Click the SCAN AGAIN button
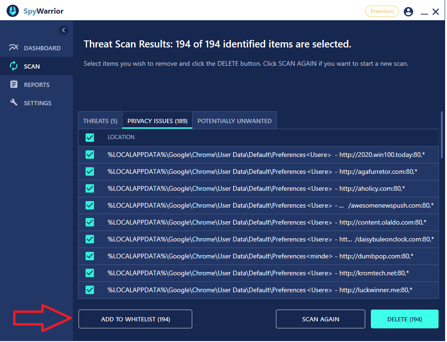 (321, 319)
